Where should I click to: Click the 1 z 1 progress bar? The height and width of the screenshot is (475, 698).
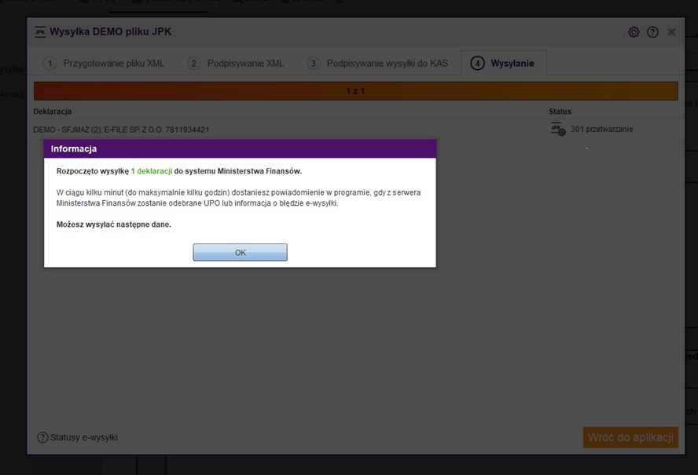355,91
